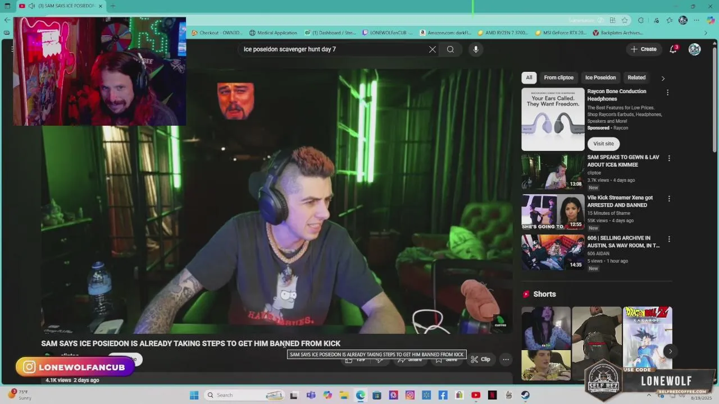Open Backplates Archives bookmark
This screenshot has height=404, width=719.
coord(618,33)
